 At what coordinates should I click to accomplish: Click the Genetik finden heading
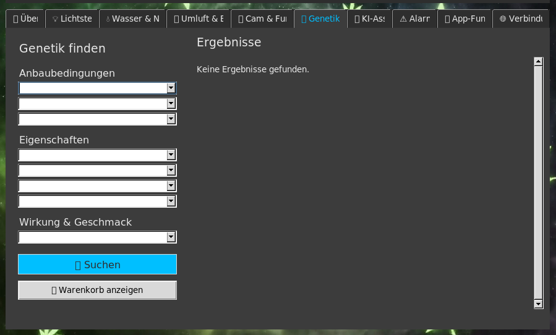[x=62, y=49]
